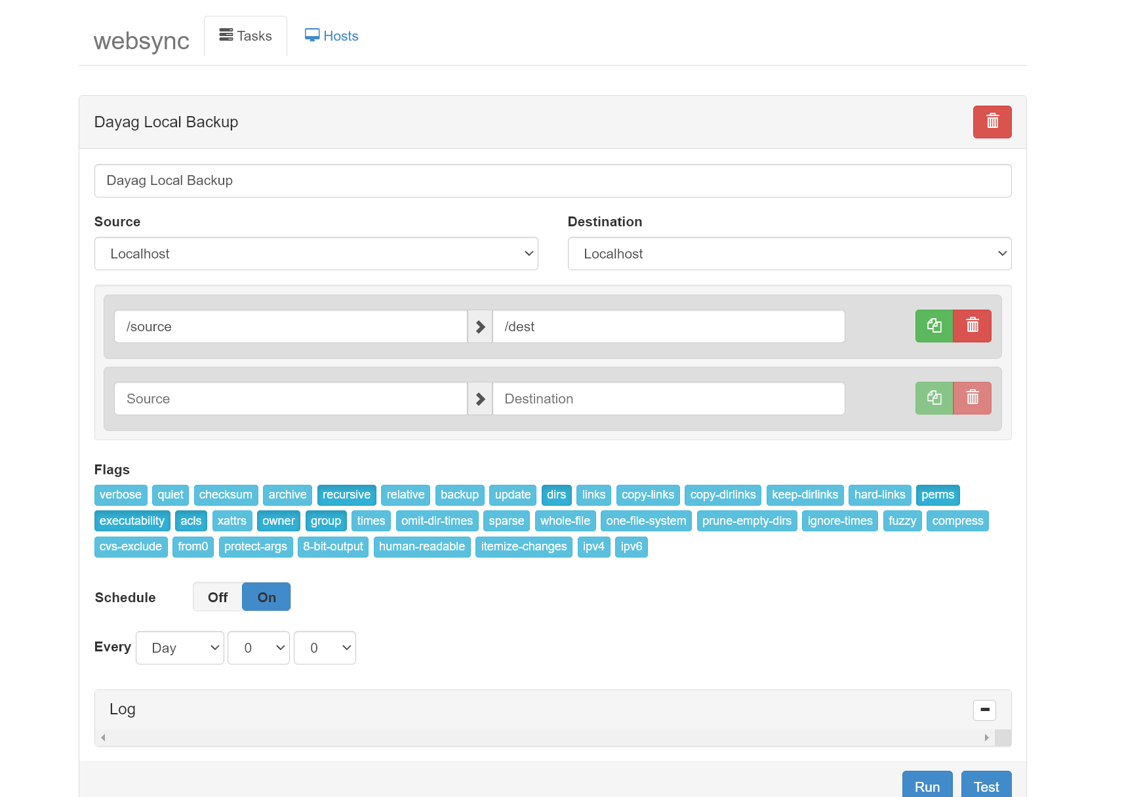Expand the Every Day interval dropdown
The image size is (1124, 797).
[180, 648]
